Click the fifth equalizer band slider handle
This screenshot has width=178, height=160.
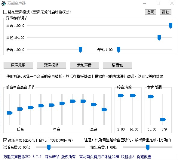pos(52,105)
